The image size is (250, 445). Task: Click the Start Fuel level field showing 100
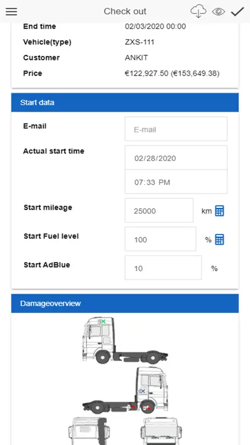pos(160,239)
